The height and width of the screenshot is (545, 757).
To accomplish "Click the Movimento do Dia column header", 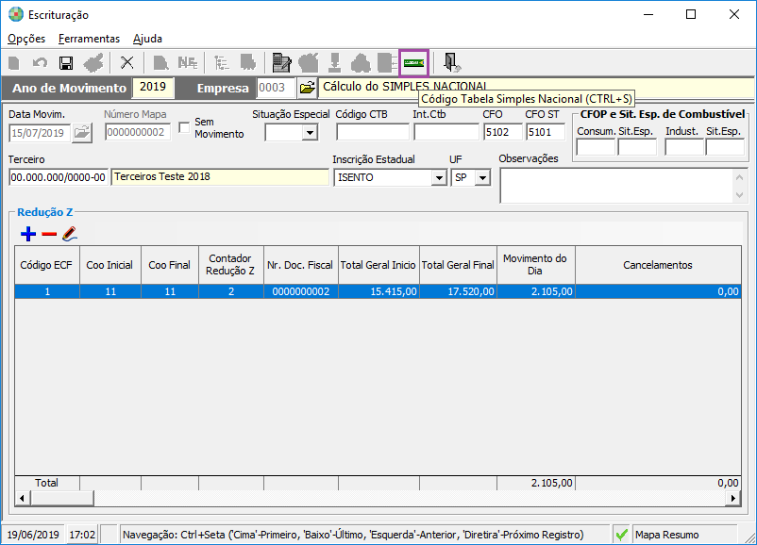I will click(535, 265).
